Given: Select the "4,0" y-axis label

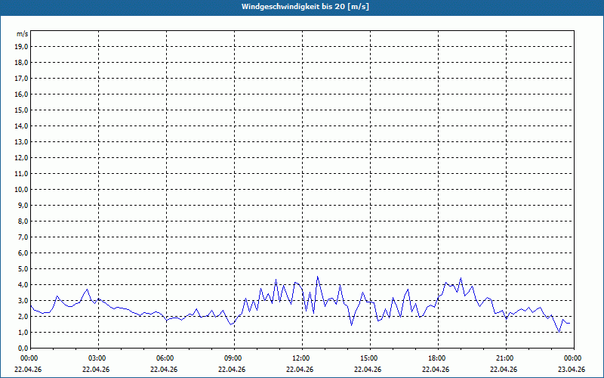Looking at the screenshot, I should pos(23,285).
